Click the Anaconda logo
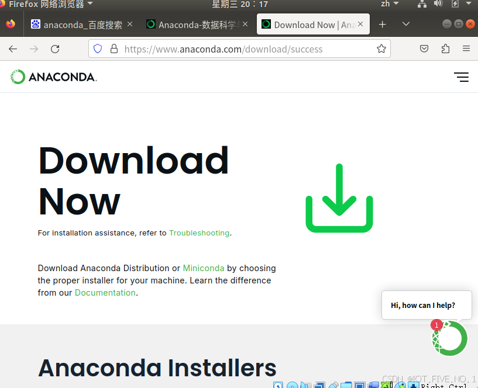 [x=54, y=77]
